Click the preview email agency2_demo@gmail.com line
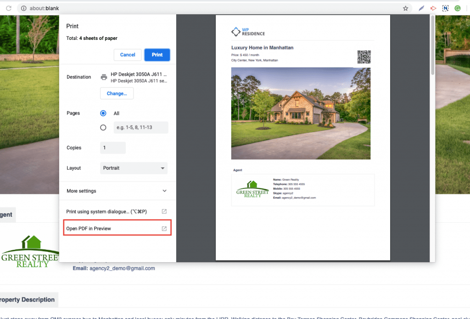470x319 pixels. coord(294,198)
